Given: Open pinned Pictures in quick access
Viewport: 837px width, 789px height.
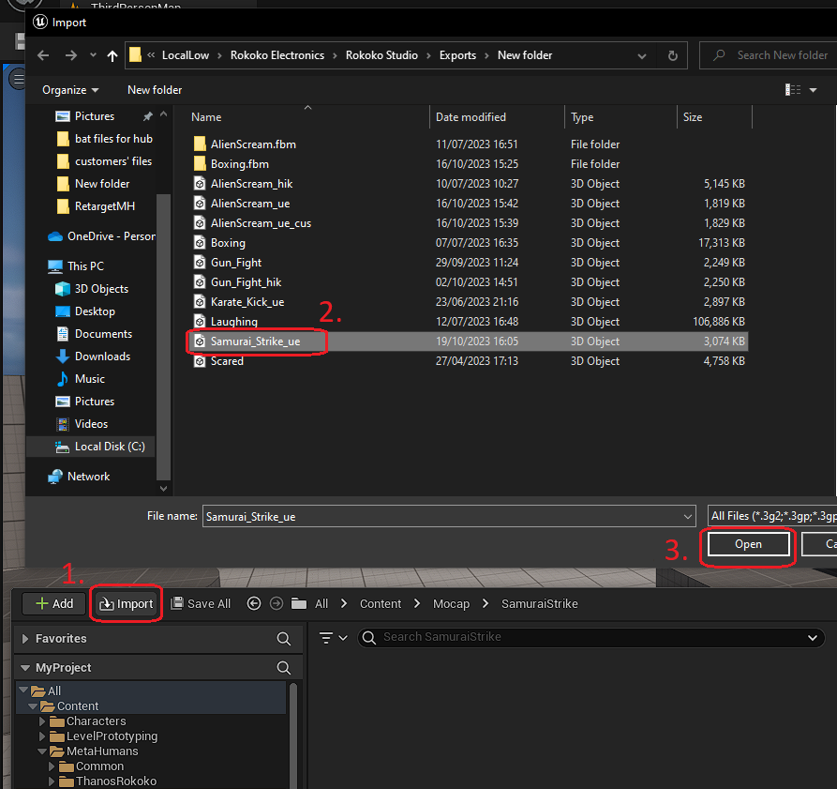Looking at the screenshot, I should point(95,116).
